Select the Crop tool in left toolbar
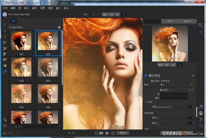 click(x=4, y=25)
